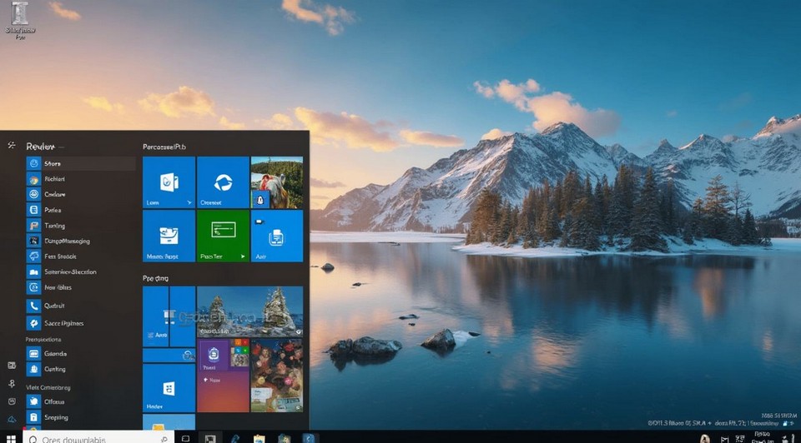Click the blue mail tile with envelope icon
The image size is (801, 443).
click(169, 236)
